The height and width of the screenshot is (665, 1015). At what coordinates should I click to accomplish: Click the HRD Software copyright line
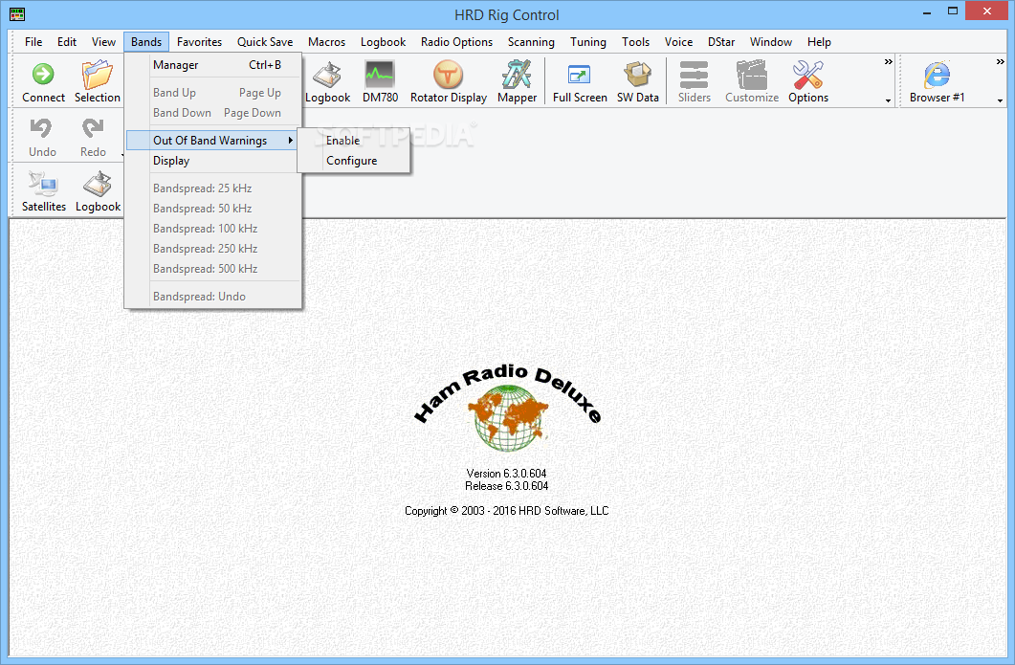(x=506, y=511)
